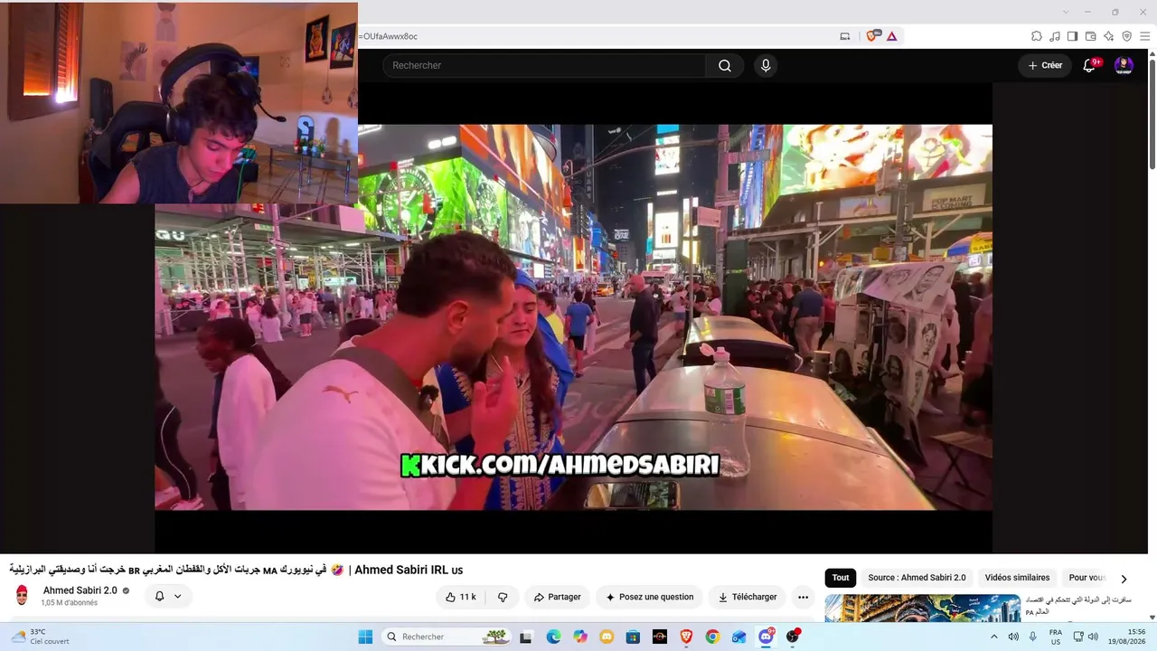Show more filter chips with right arrow
The image size is (1157, 651).
click(x=1124, y=579)
